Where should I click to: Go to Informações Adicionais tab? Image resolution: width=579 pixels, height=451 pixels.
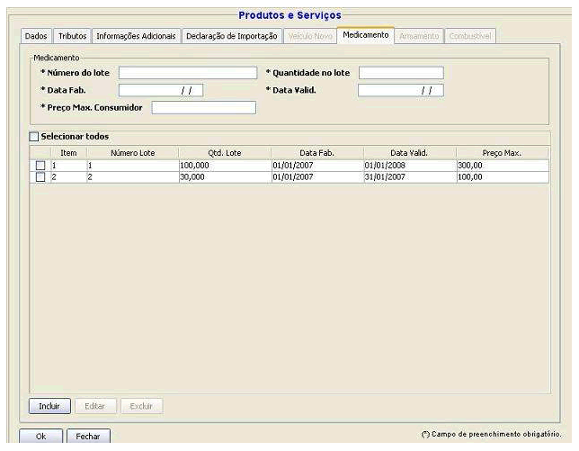(136, 36)
